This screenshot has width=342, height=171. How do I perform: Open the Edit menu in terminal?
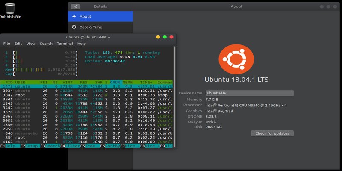(18, 44)
